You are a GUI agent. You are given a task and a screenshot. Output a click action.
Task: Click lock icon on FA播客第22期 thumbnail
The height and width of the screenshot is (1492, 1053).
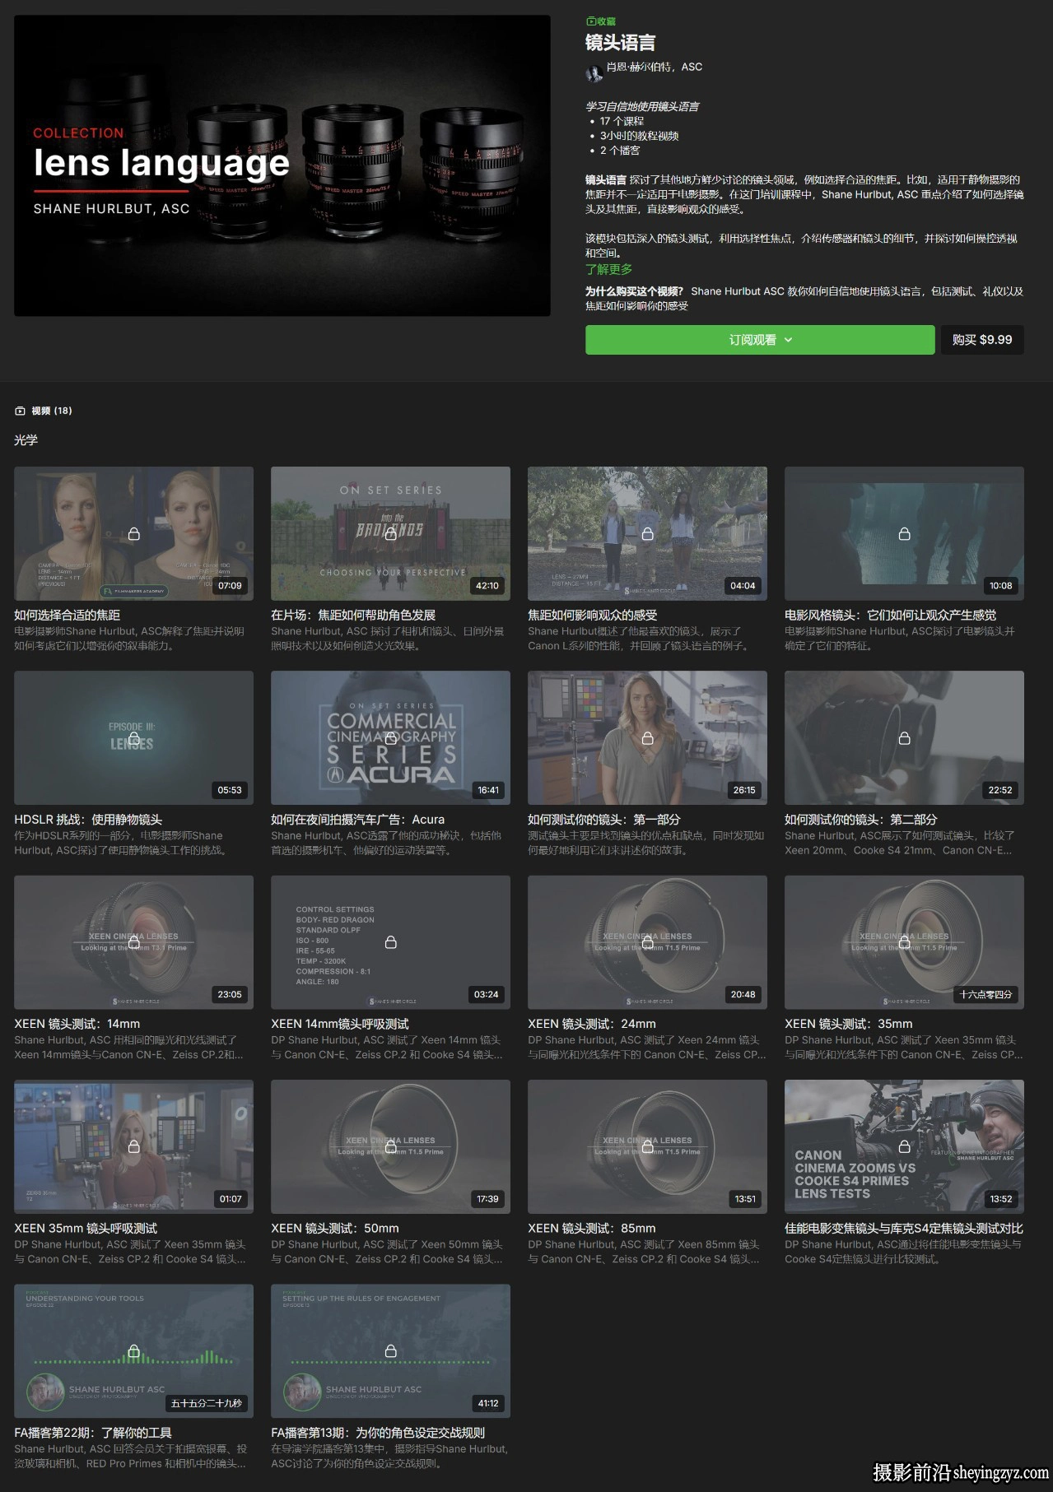134,1351
